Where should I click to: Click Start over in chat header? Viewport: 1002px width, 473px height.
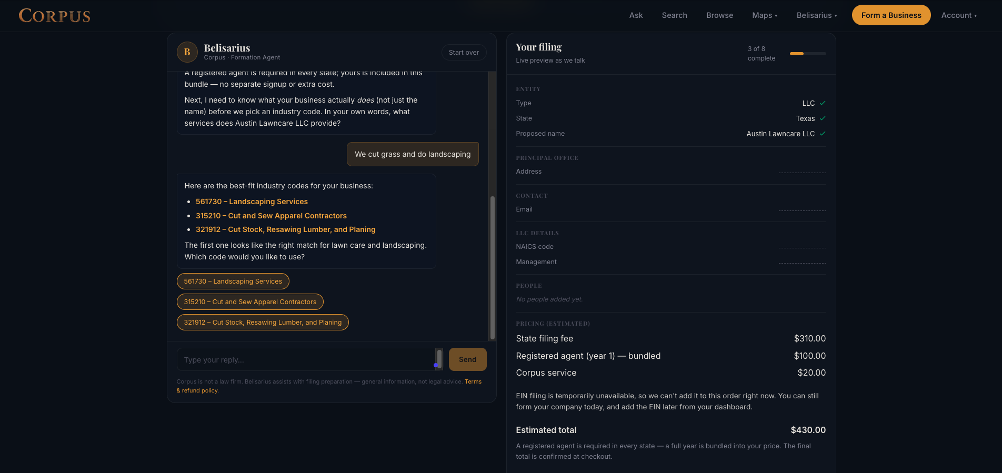pos(464,53)
